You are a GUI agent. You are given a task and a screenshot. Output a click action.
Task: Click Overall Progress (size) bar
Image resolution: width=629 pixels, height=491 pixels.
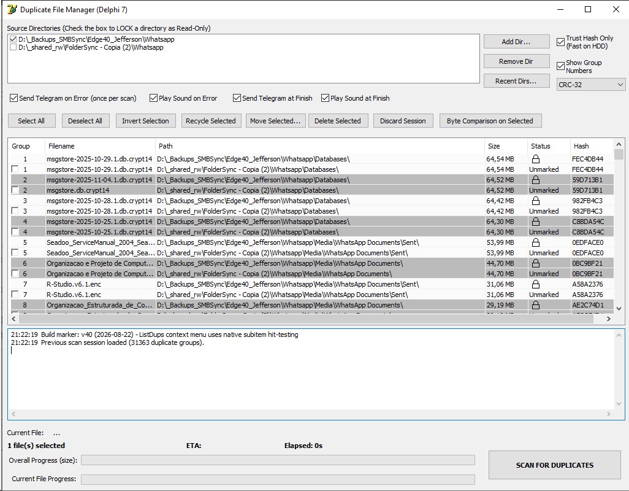click(278, 460)
